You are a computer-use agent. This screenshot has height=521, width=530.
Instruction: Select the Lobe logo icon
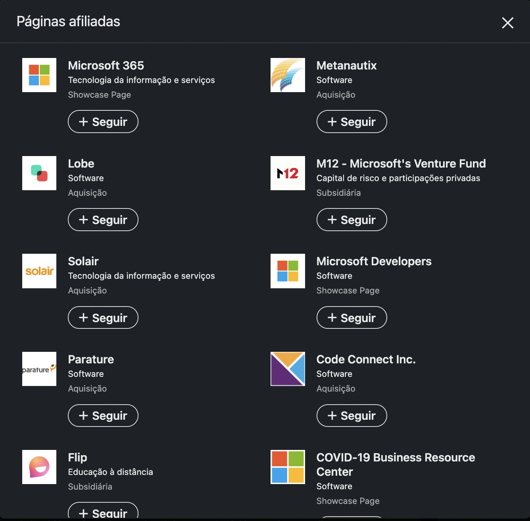tap(39, 173)
